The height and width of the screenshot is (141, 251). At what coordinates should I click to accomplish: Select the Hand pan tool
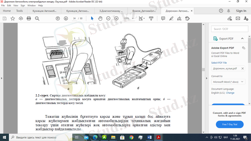coord(100,18)
